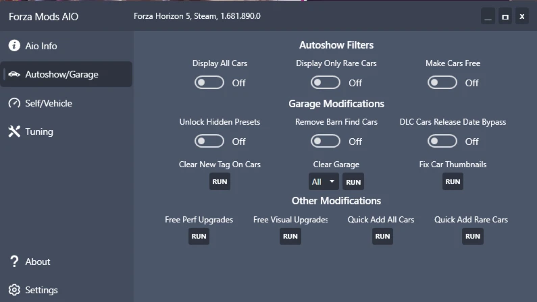Click the Autoshow Filters heading
537x302 pixels.
pyautogui.click(x=336, y=45)
